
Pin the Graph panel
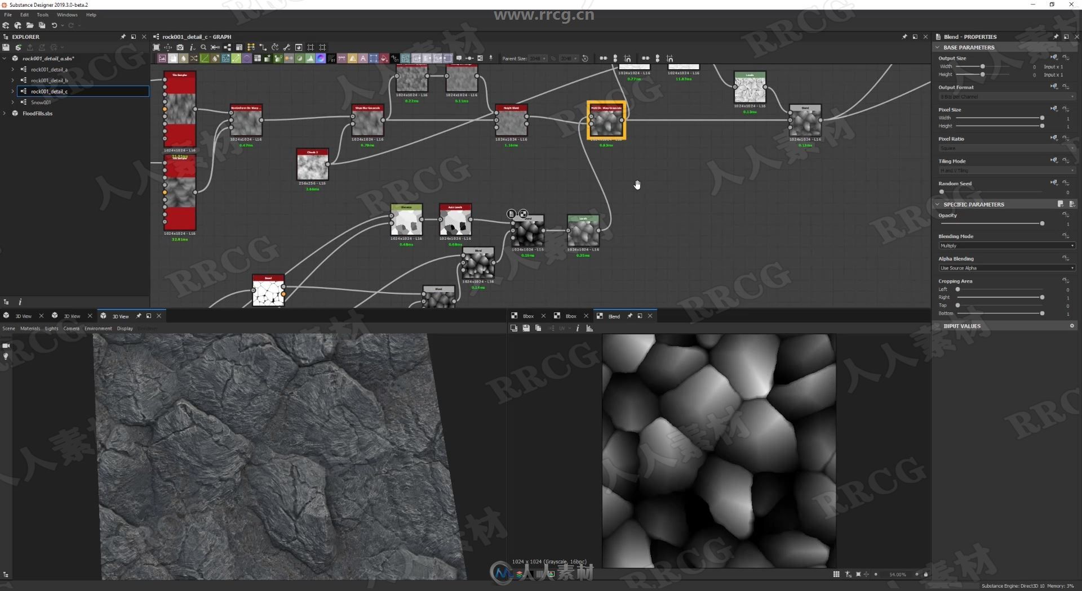click(x=904, y=37)
